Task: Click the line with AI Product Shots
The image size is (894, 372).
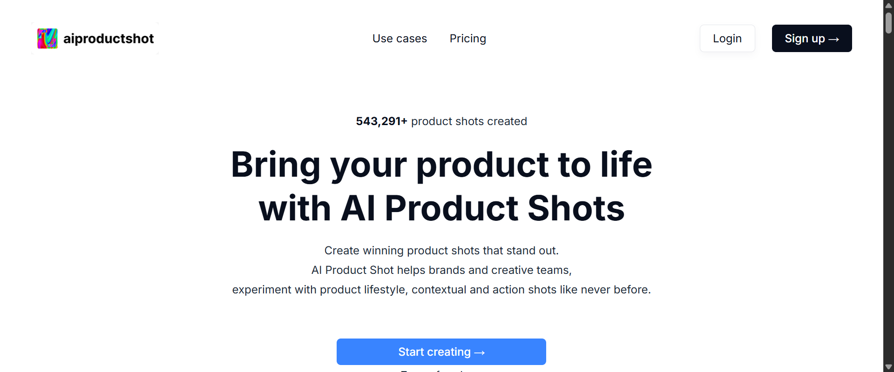Action: pyautogui.click(x=441, y=208)
